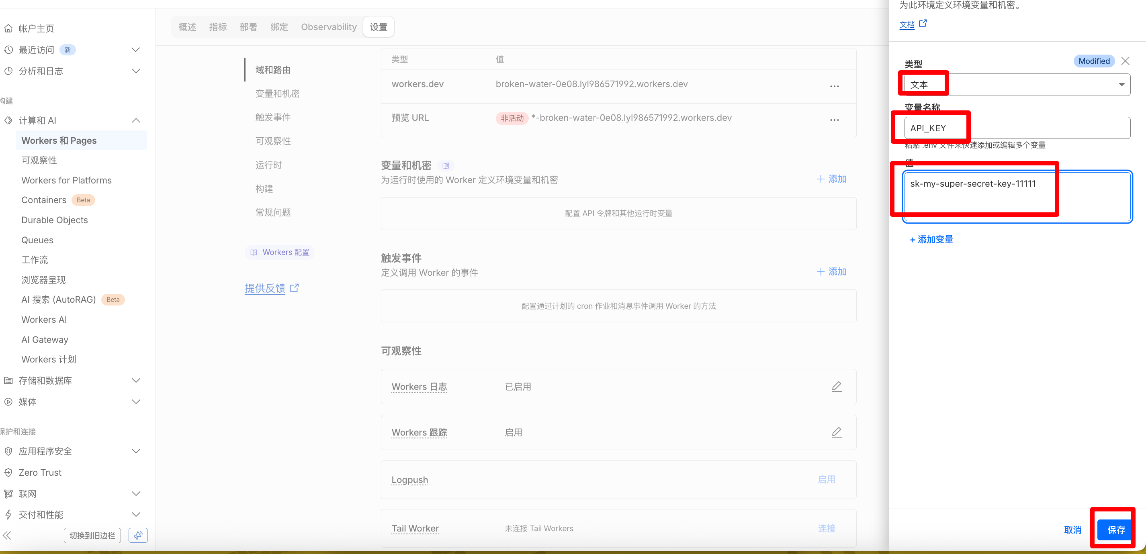The width and height of the screenshot is (1146, 554).
Task: Expand the 存储和数据库 section
Action: tap(136, 381)
